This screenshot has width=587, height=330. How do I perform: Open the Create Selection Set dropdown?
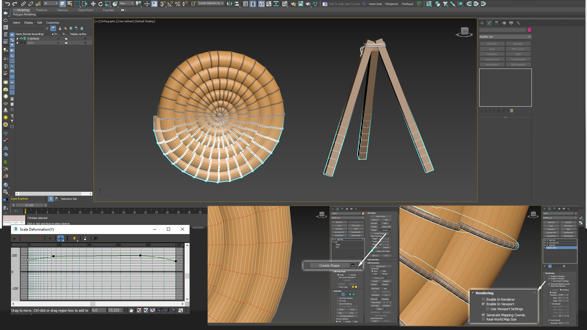(211, 3)
